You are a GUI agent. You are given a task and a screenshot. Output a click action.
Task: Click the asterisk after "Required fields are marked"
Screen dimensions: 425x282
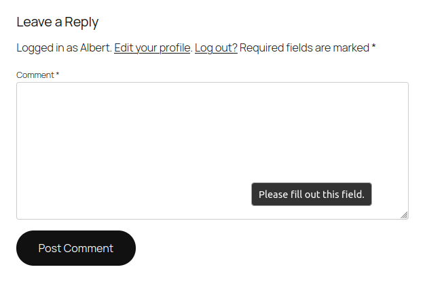(373, 47)
